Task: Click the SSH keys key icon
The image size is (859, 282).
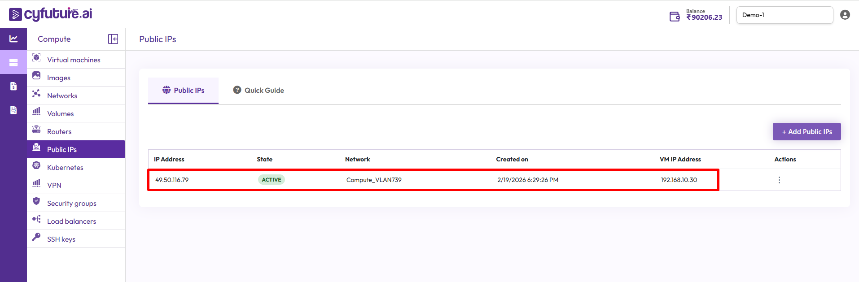Action: 36,237
